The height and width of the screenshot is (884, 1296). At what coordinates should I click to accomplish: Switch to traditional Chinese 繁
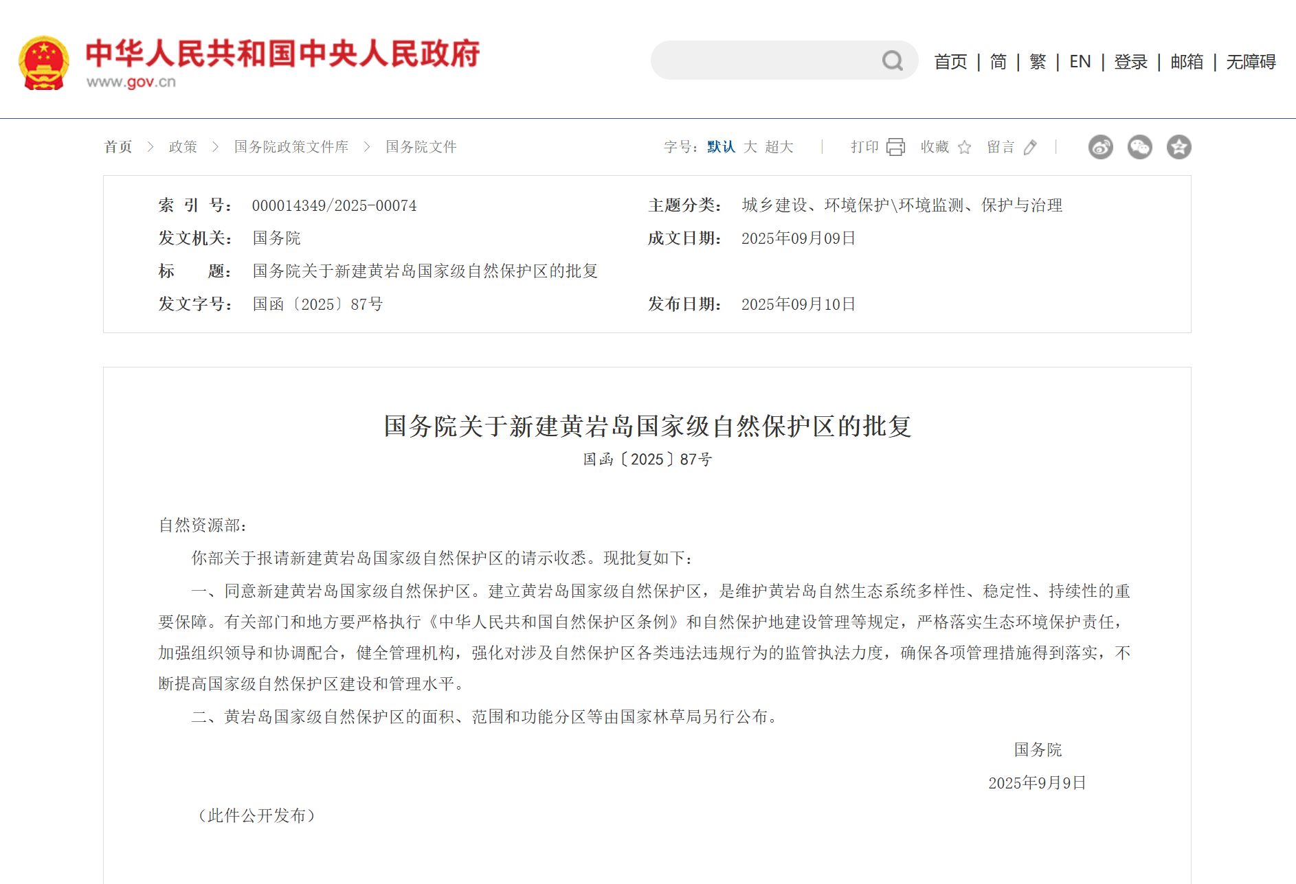pos(1038,62)
